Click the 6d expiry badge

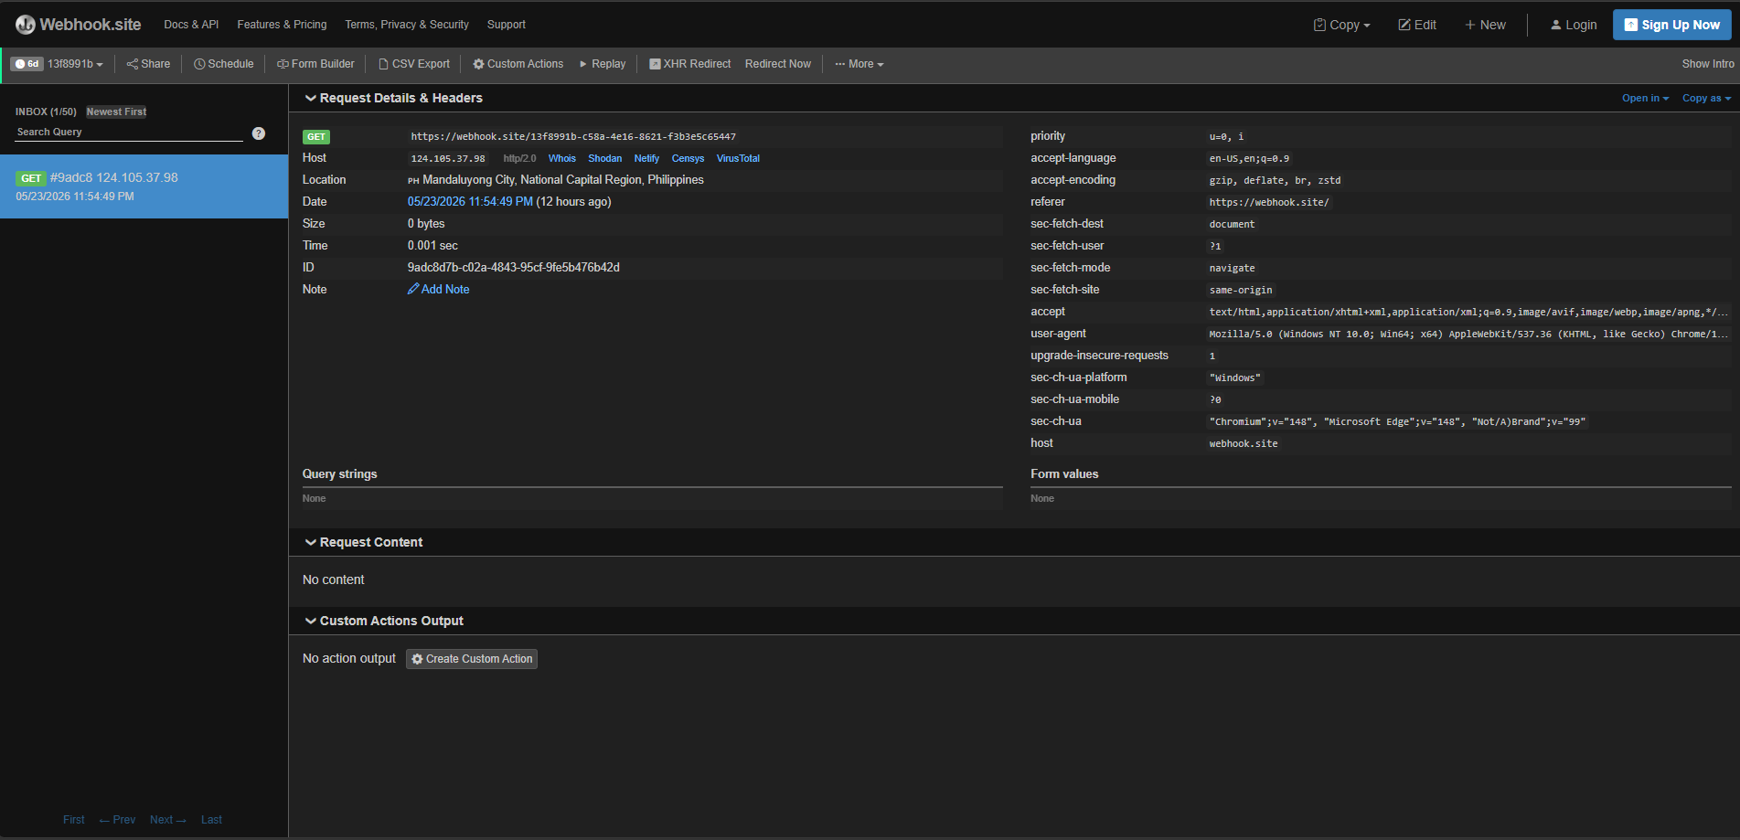[27, 64]
